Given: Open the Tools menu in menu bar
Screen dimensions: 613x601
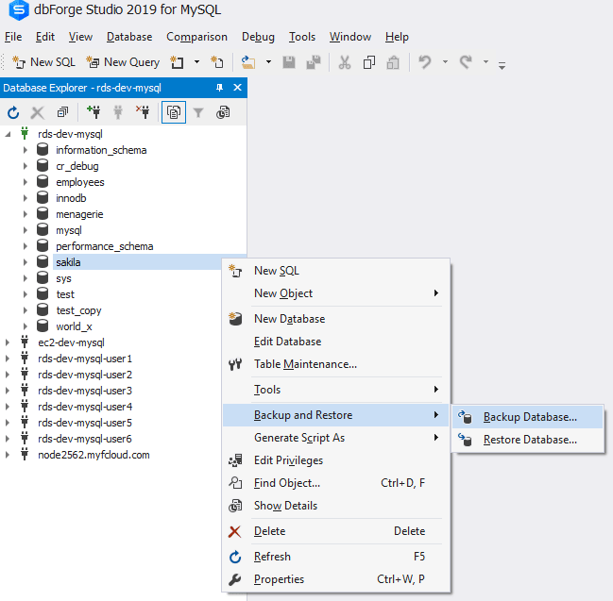Looking at the screenshot, I should (302, 37).
